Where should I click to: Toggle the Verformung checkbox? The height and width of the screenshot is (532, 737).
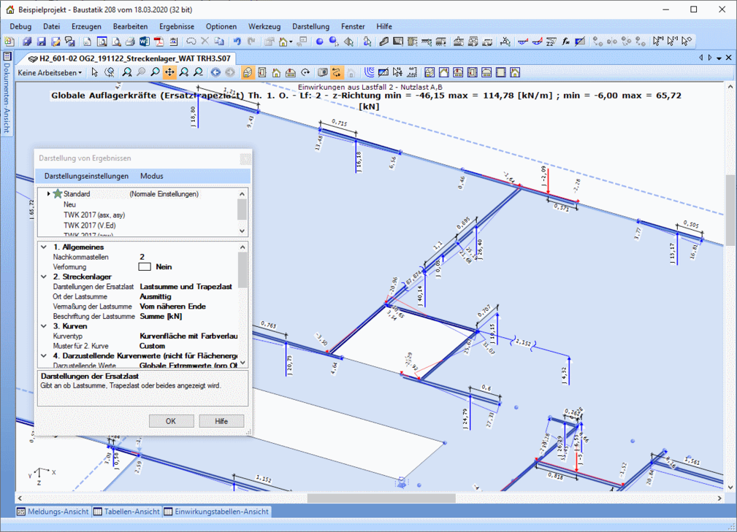pos(145,267)
